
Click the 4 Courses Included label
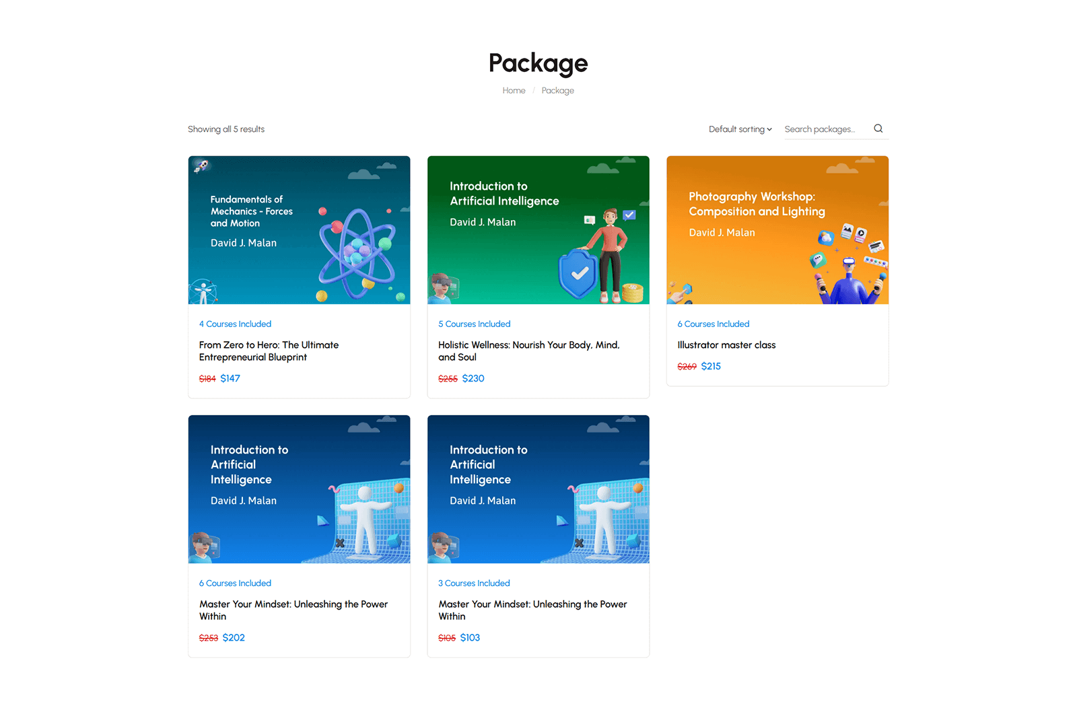click(x=235, y=324)
